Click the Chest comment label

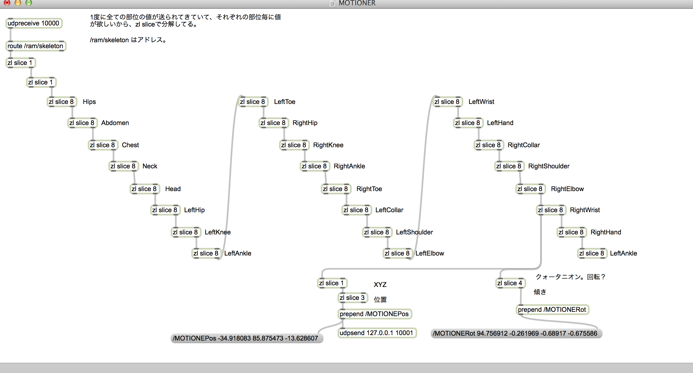coord(130,145)
